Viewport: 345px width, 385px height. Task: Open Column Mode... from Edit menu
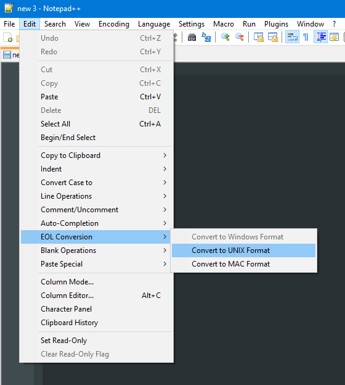point(95,282)
